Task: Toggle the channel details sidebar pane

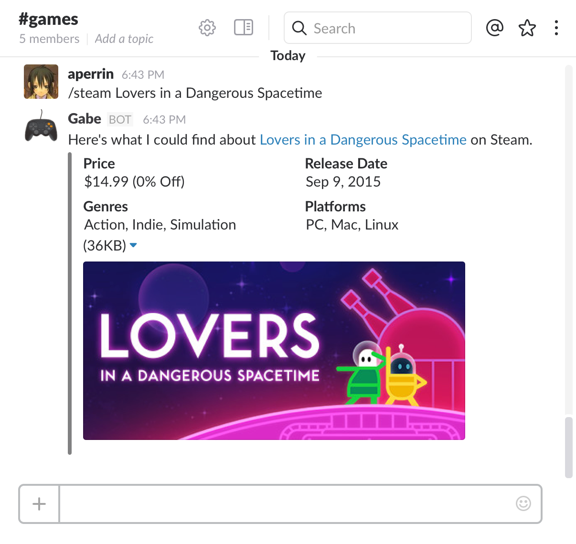Action: (244, 27)
